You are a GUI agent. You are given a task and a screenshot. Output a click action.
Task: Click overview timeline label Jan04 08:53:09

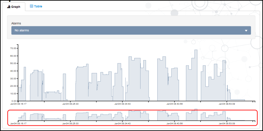[x=226, y=124]
